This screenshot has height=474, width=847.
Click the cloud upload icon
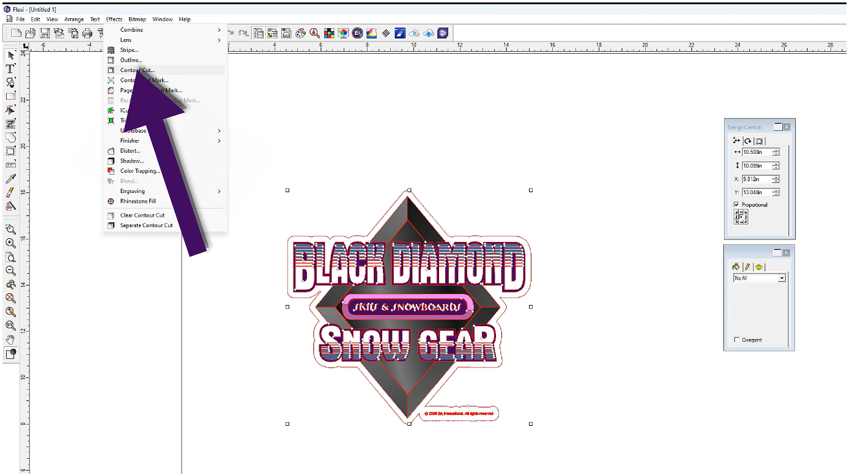(x=429, y=33)
